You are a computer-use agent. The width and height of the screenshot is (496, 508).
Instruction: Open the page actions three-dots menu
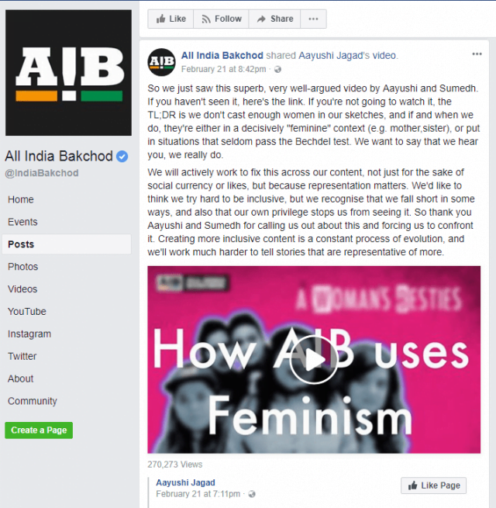313,19
